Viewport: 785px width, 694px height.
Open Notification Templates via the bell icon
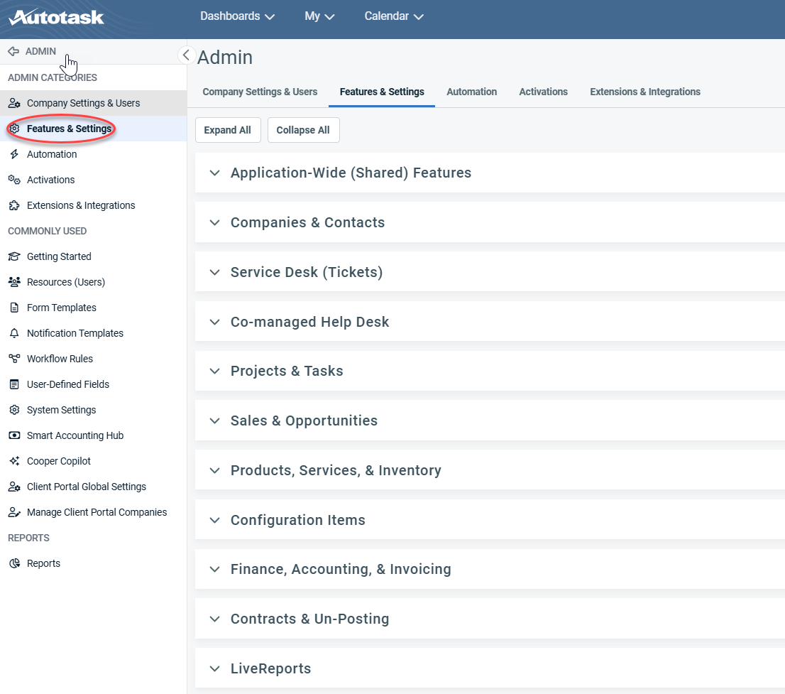pyautogui.click(x=16, y=333)
